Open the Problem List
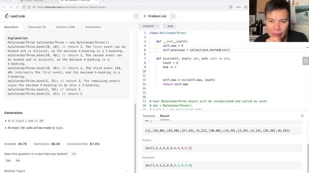 [x=155, y=16]
